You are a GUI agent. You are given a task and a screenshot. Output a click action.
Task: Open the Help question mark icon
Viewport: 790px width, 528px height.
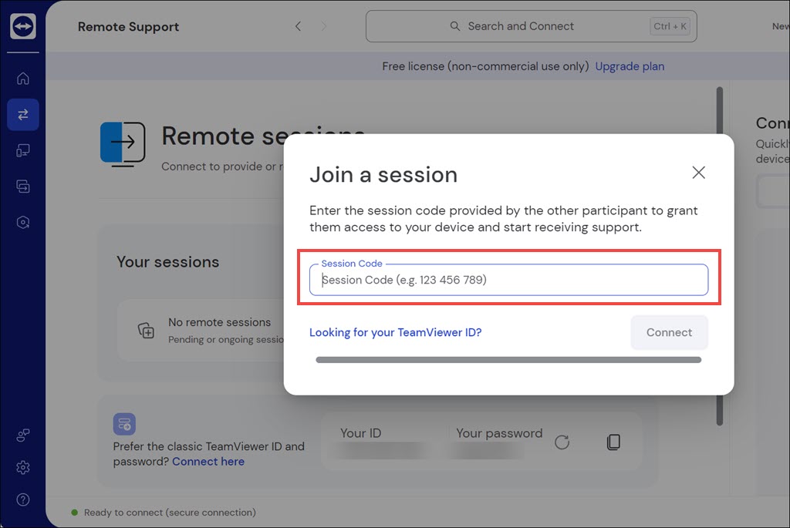[x=23, y=499]
